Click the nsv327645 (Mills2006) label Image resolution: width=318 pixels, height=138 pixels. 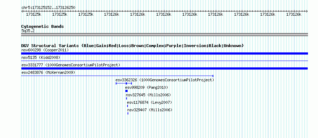click(x=148, y=95)
